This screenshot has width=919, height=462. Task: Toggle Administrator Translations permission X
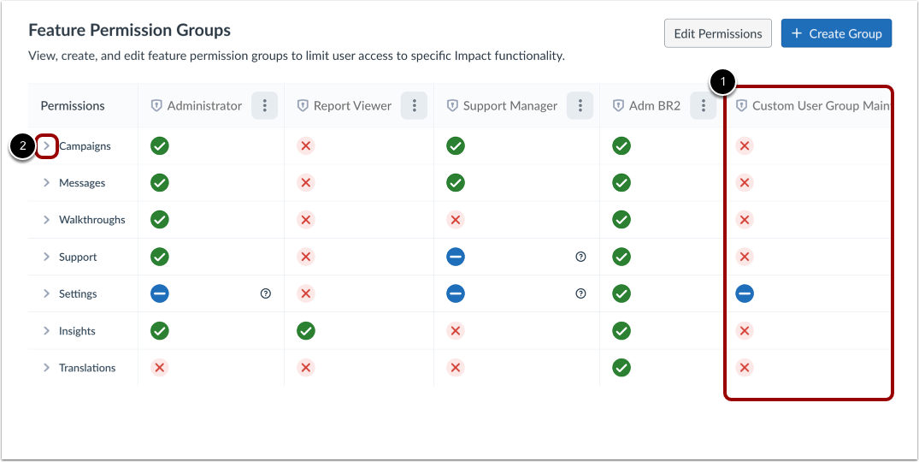pos(159,368)
